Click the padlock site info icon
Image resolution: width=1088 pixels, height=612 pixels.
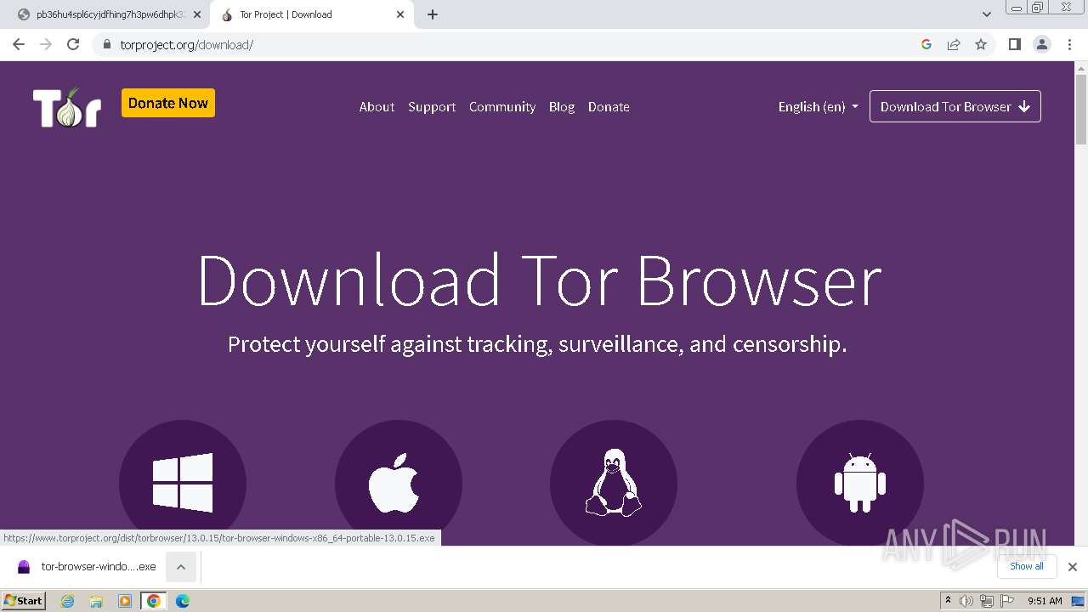(106, 44)
